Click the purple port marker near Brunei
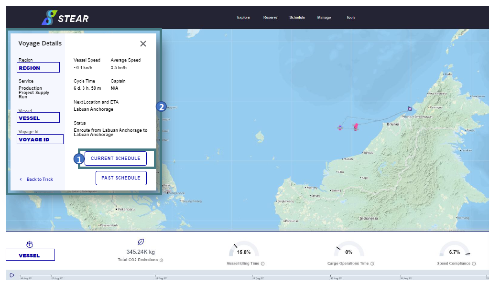The image size is (500, 285). (x=410, y=109)
